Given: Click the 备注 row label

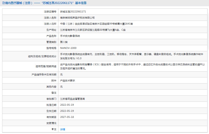Looking at the screenshot, I should (x=54, y=93).
